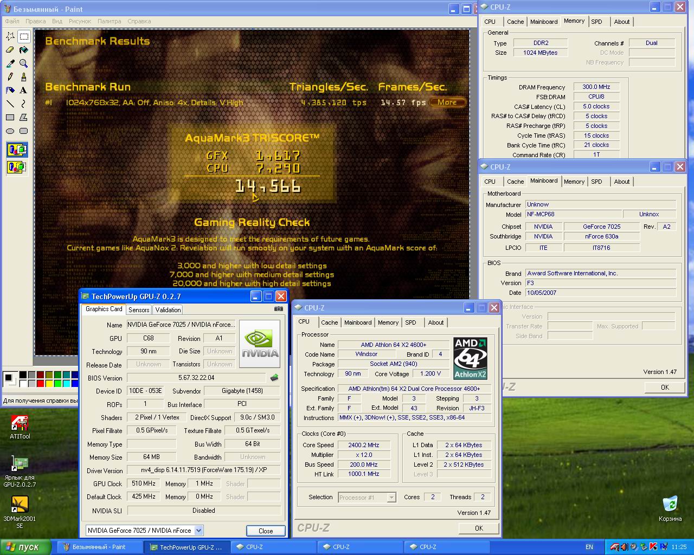This screenshot has width=694, height=555.
Task: Click the taskbar clock showing 11:25
Action: (x=679, y=547)
